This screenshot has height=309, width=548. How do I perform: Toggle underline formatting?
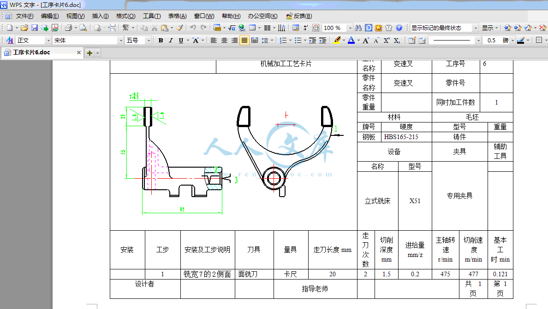(x=181, y=41)
